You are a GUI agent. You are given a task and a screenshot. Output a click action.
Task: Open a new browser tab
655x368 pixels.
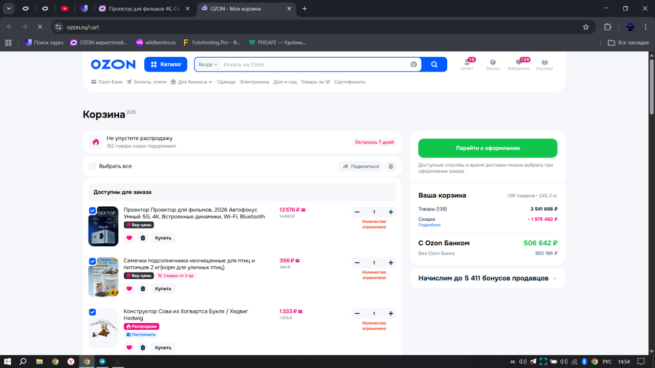click(305, 9)
